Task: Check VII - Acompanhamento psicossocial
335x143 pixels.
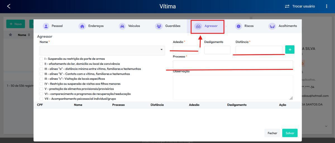Action: (x=41, y=99)
